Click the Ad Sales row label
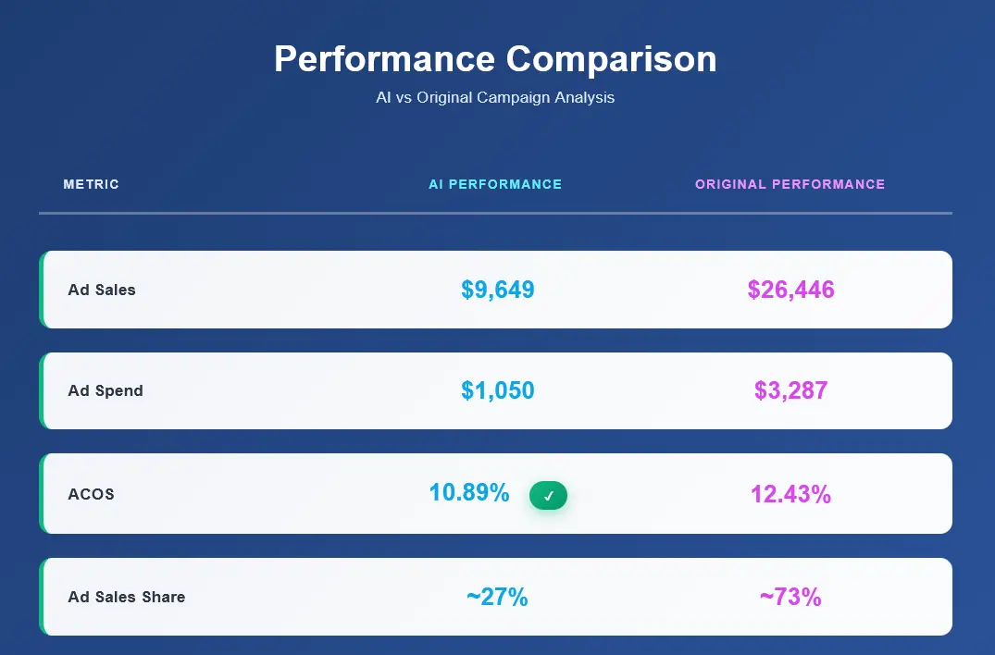 [x=102, y=290]
